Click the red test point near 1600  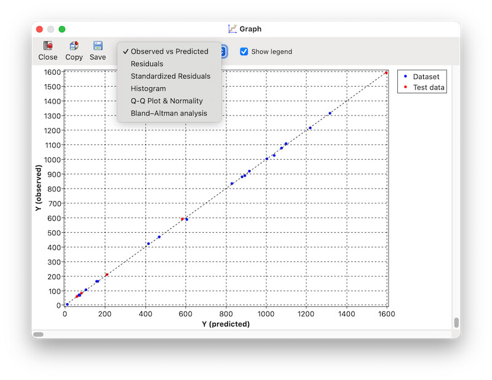click(386, 73)
